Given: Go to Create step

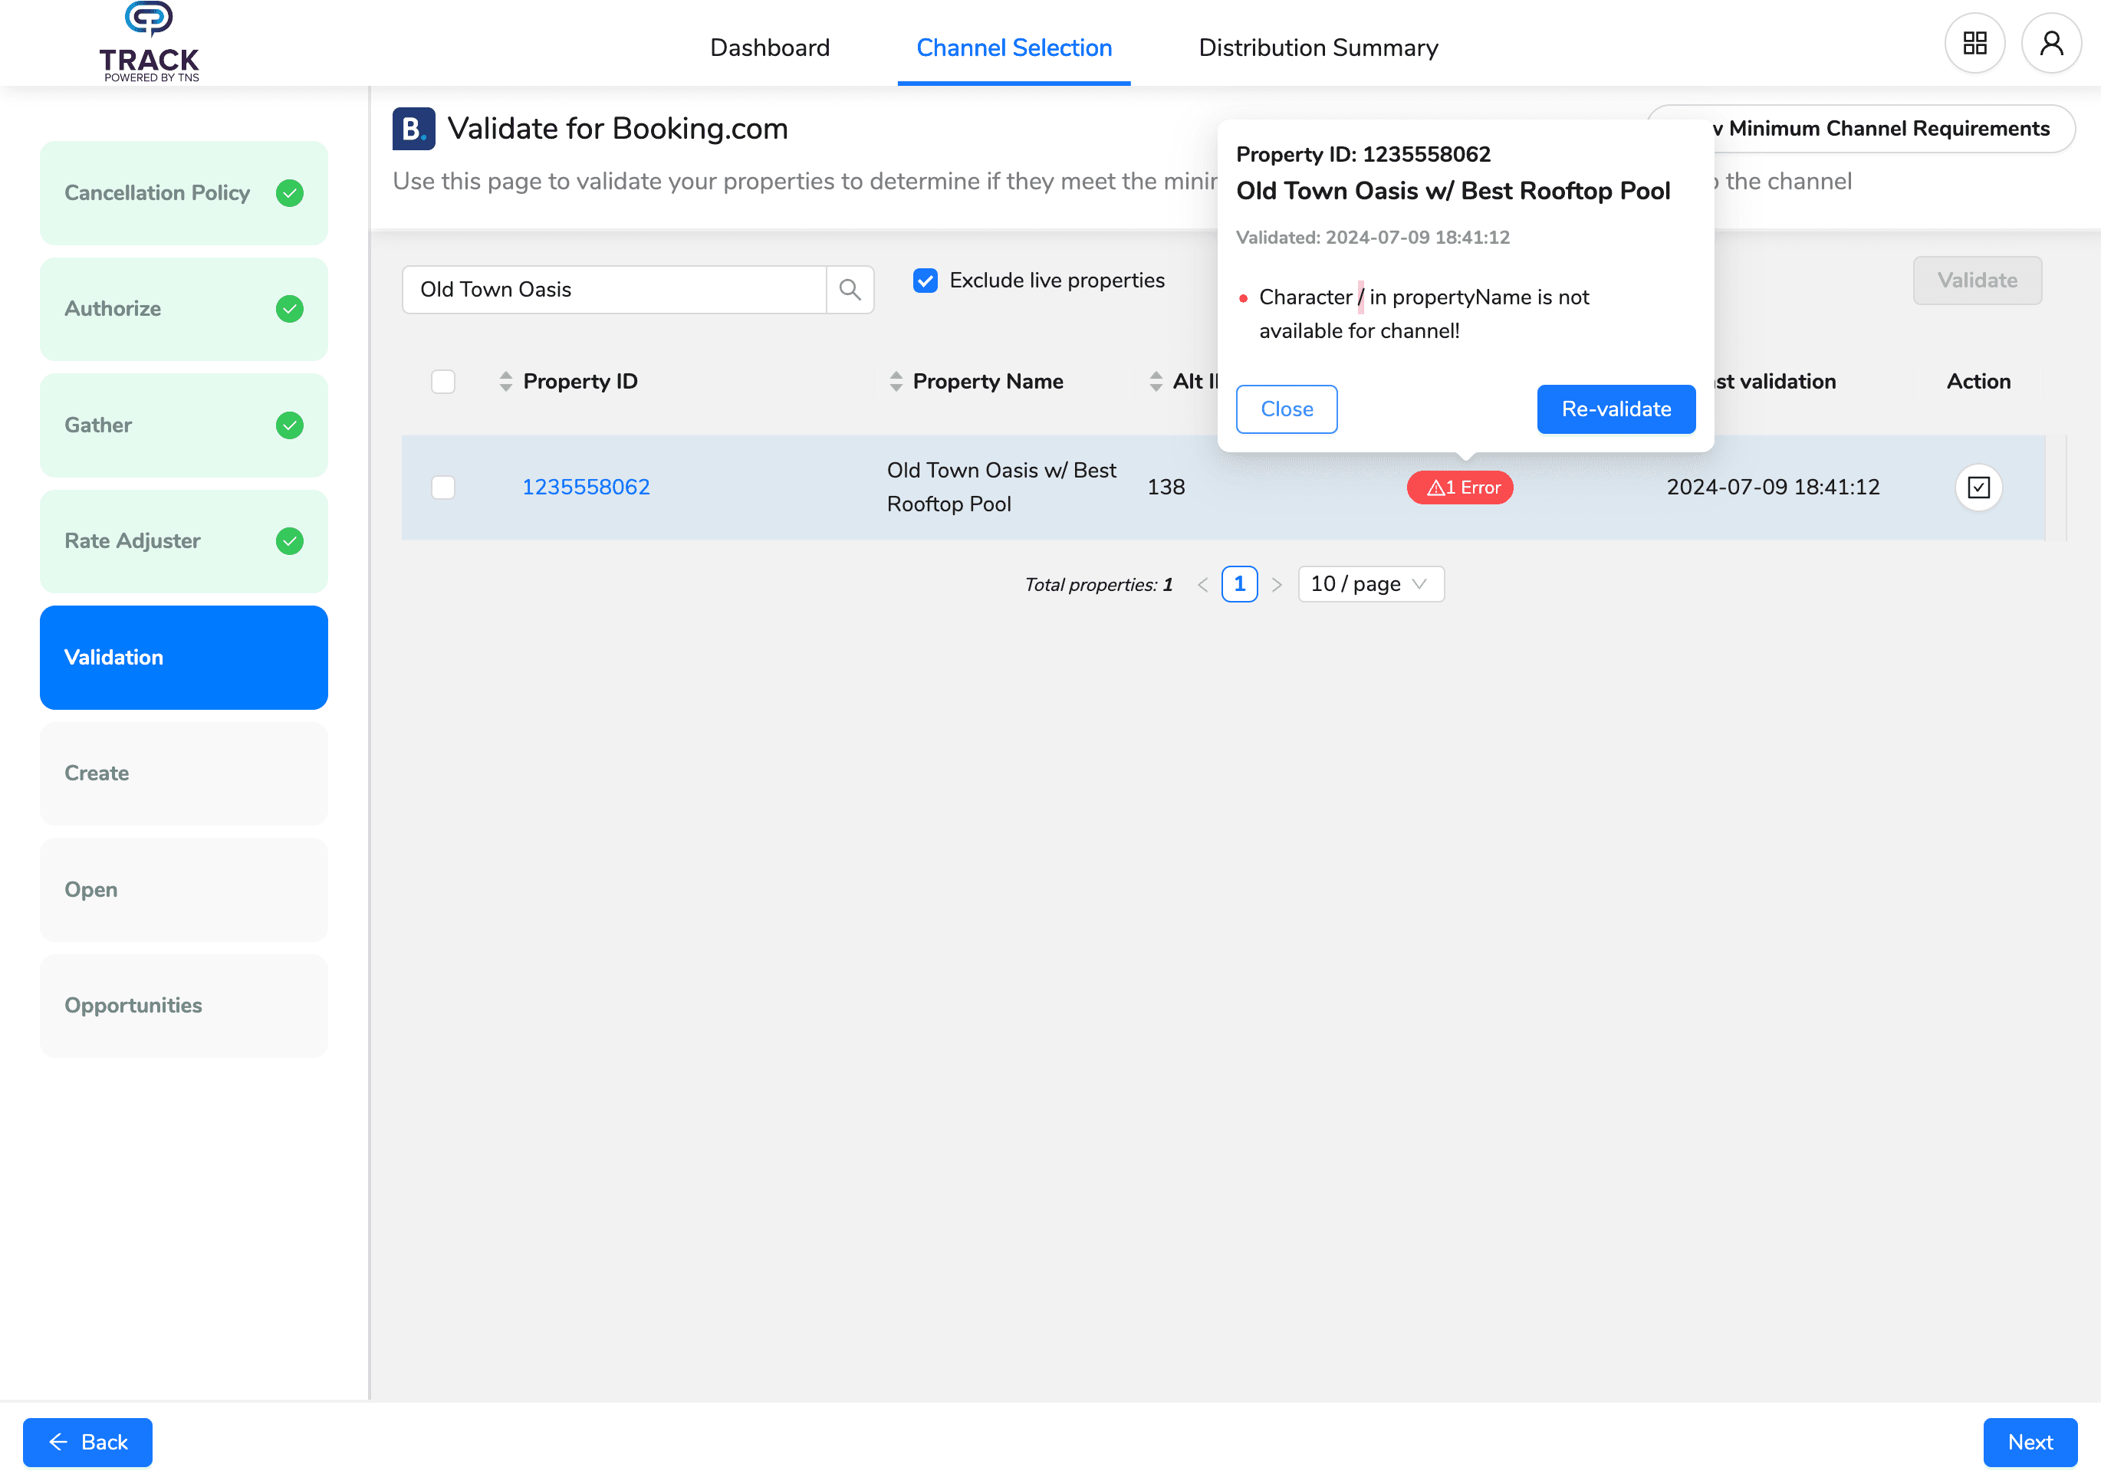Looking at the screenshot, I should pos(184,774).
